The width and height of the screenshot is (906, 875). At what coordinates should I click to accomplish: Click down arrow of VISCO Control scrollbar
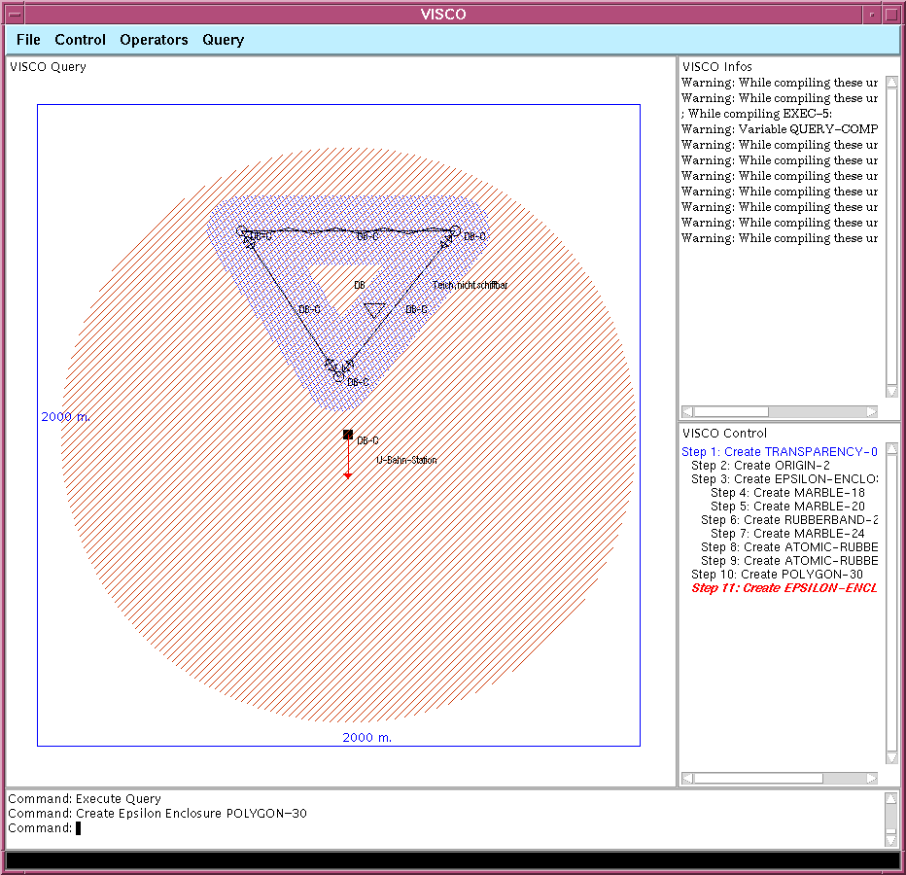(891, 757)
